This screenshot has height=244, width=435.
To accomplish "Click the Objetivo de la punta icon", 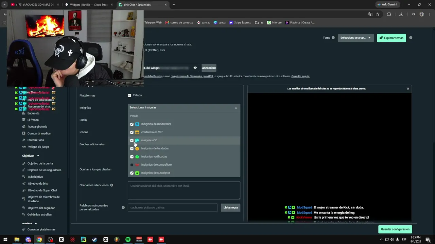I will tap(24, 163).
